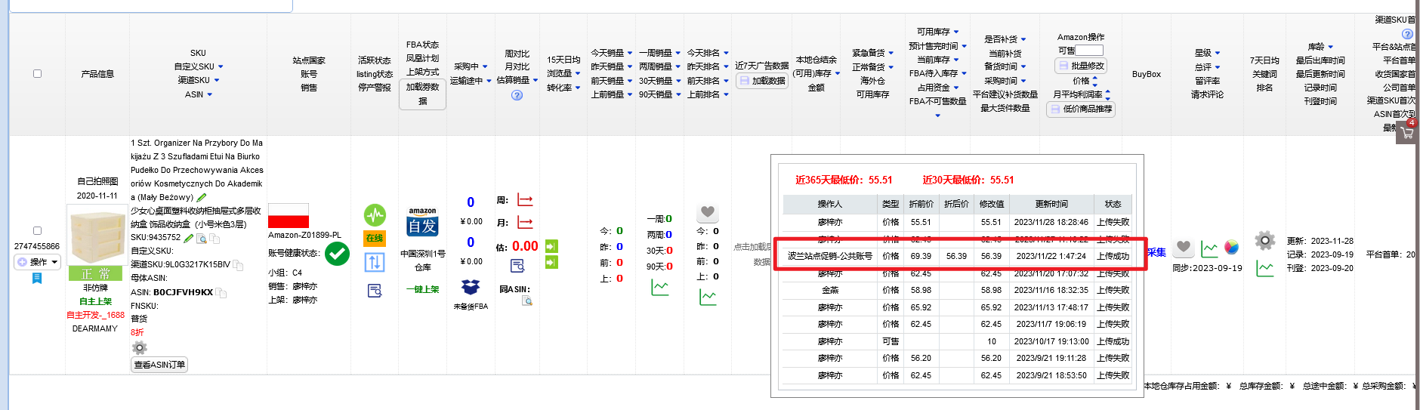Open the blue up-down sort arrows icon
Viewport: 1420px width, 410px height.
(375, 263)
